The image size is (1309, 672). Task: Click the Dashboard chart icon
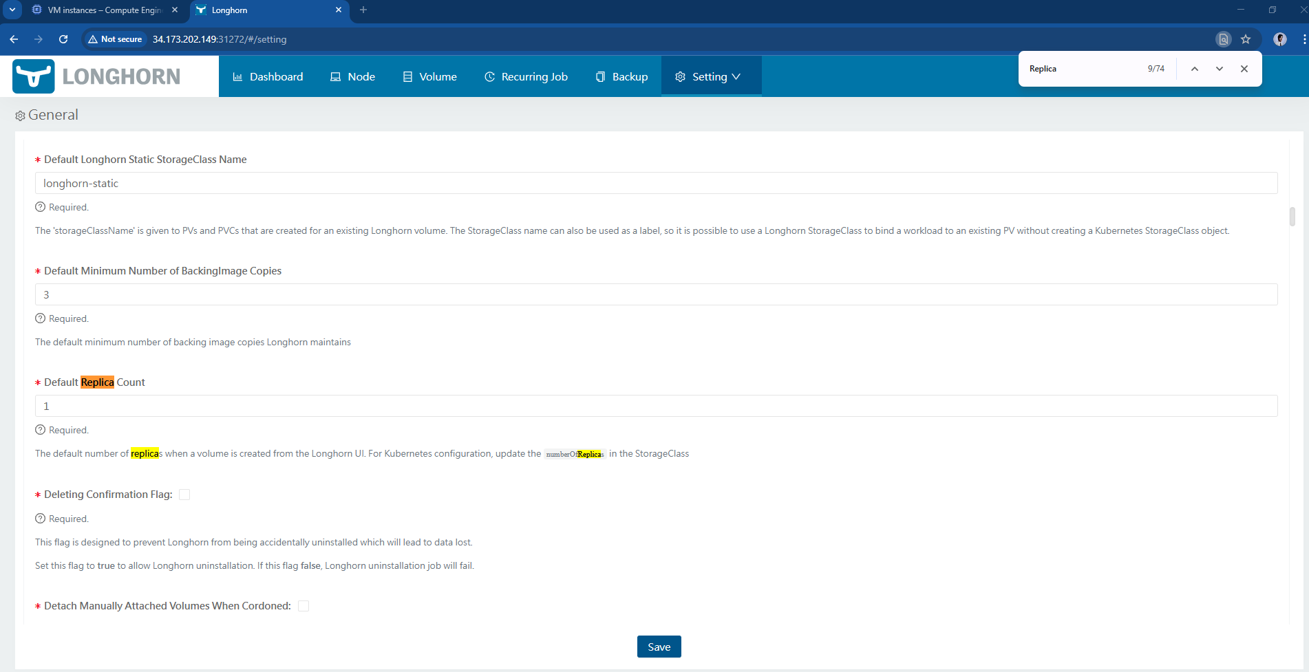pos(238,77)
